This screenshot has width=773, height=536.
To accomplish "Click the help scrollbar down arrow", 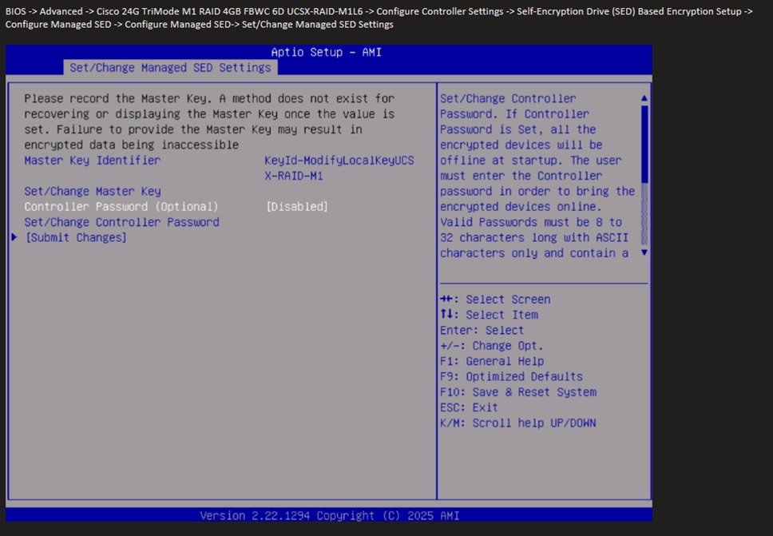I will [x=644, y=252].
